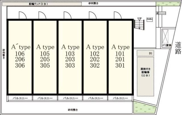Select room number 303
This screenshot has height=115, width=182.
70,66
